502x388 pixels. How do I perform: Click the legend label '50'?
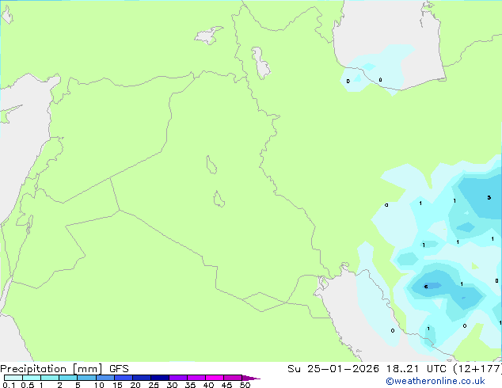(245, 385)
